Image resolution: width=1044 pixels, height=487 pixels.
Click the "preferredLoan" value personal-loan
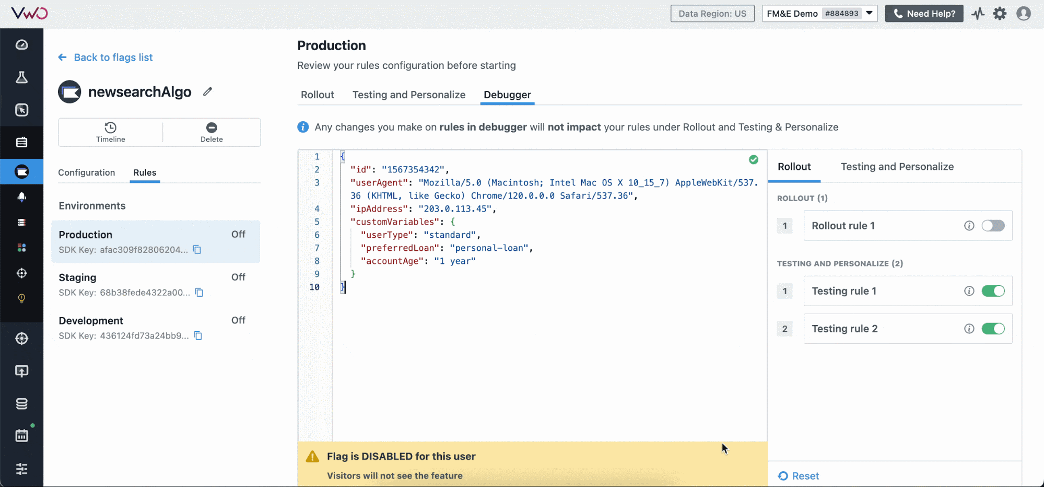(x=488, y=248)
